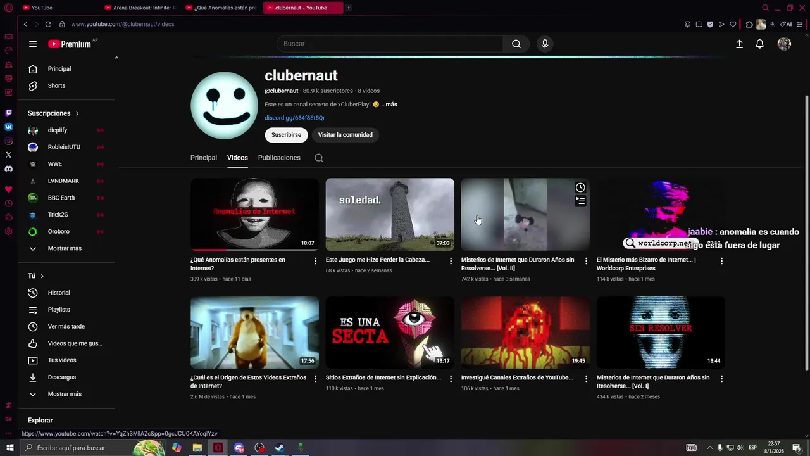Open options for Worldcorp Enterprises video

(x=721, y=261)
